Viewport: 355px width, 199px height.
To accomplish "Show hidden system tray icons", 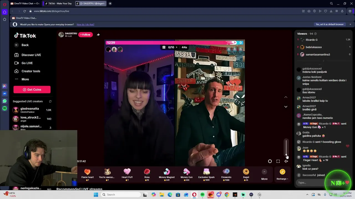I will point(307,195).
